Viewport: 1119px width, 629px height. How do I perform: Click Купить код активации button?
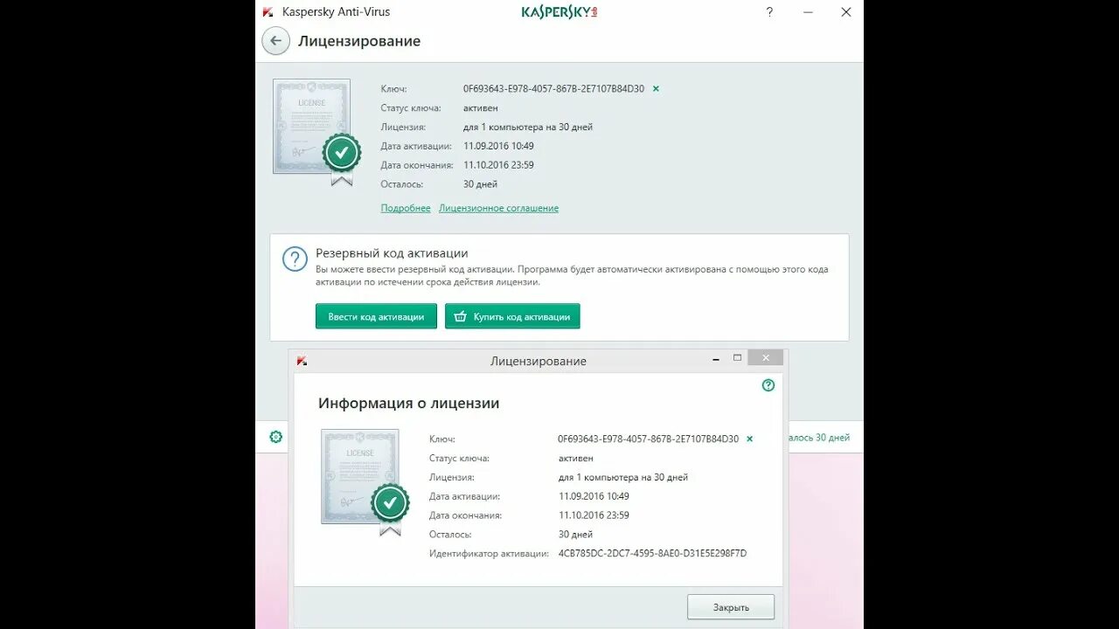[512, 316]
